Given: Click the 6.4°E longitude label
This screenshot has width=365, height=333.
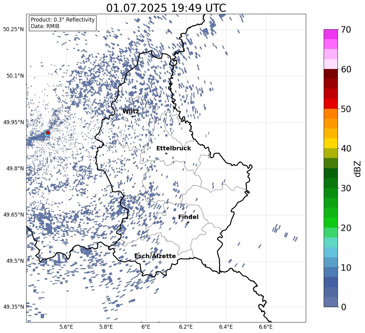Looking at the screenshot, I should coord(226,327).
